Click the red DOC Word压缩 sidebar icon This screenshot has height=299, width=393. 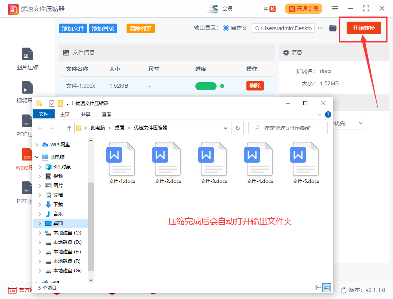(27, 154)
